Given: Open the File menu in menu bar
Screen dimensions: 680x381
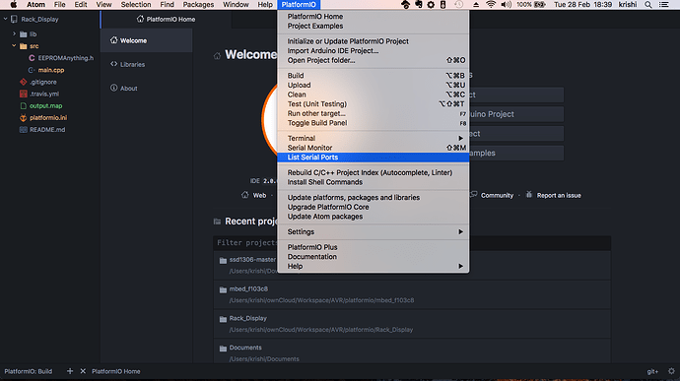Looking at the screenshot, I should tap(60, 5).
